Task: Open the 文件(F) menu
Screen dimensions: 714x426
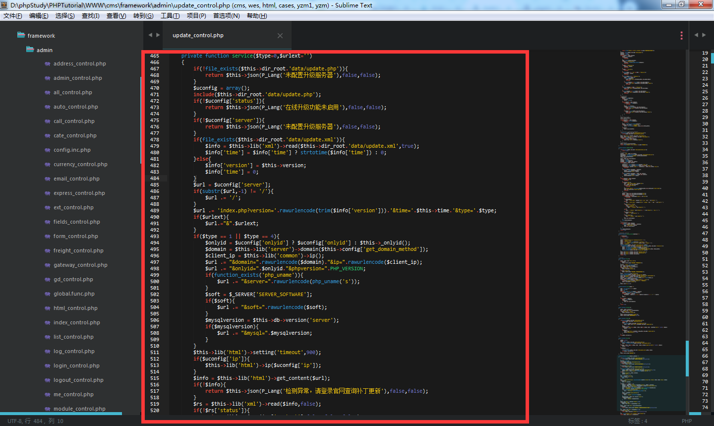Action: (13, 16)
